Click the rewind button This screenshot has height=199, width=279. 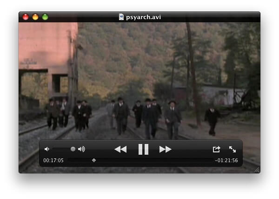point(120,149)
